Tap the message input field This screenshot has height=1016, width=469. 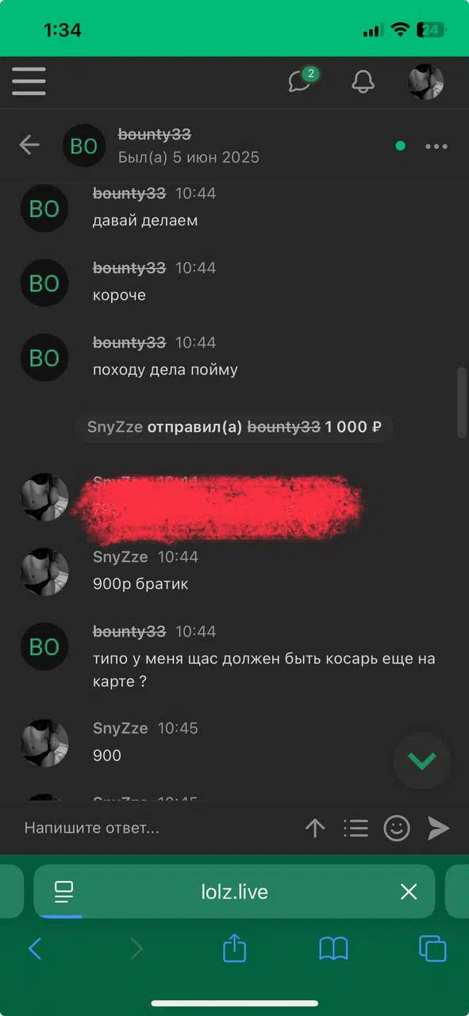pyautogui.click(x=155, y=828)
